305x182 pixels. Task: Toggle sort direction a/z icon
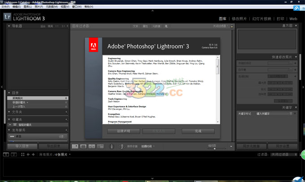[x=122, y=146]
